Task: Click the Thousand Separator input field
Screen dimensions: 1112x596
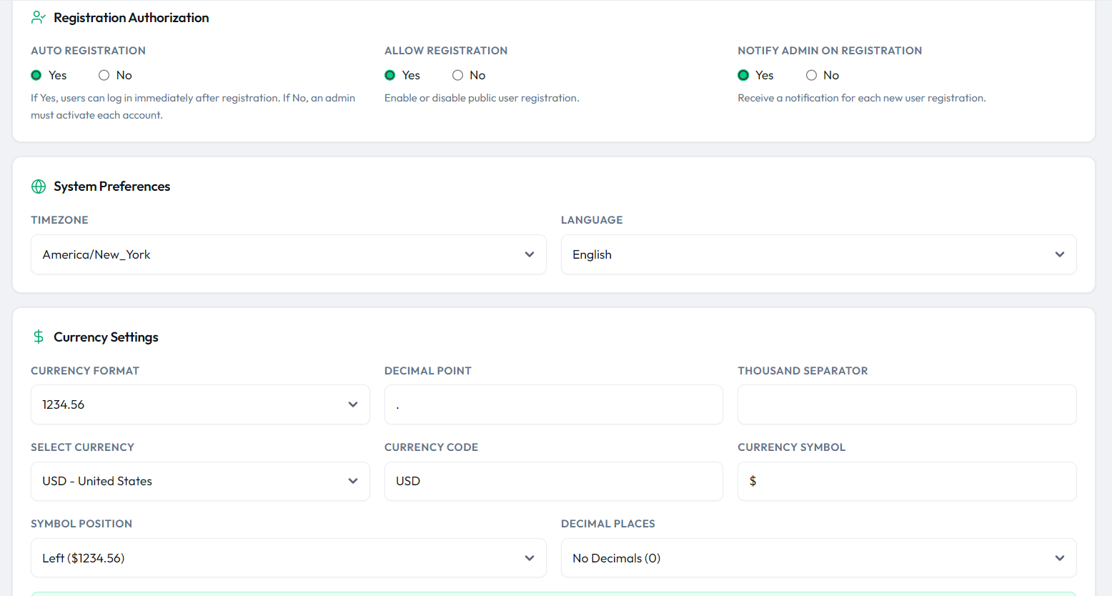Action: pyautogui.click(x=908, y=404)
